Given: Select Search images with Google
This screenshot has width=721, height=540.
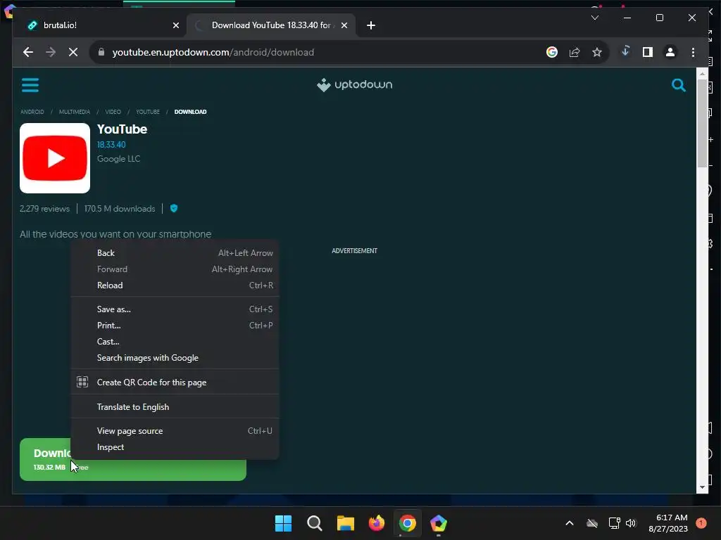Looking at the screenshot, I should pyautogui.click(x=175, y=358).
